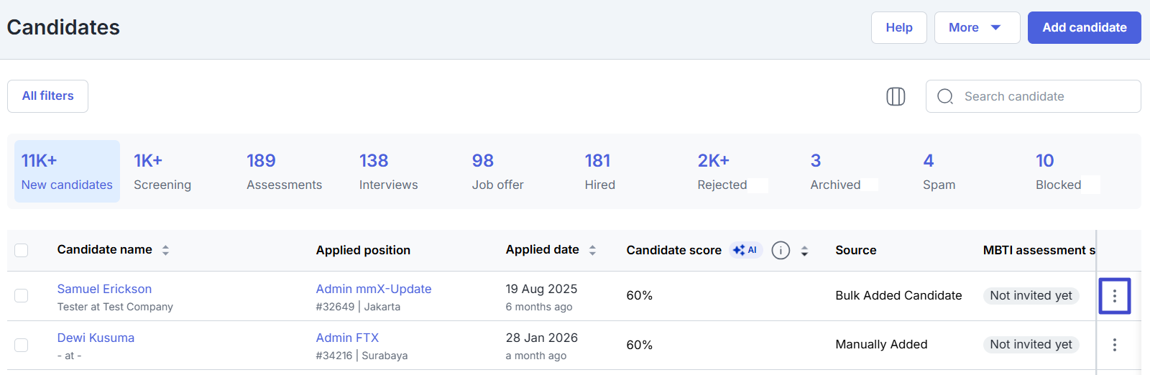Click the AI badge next to Candidate score
This screenshot has height=375, width=1150.
point(745,250)
